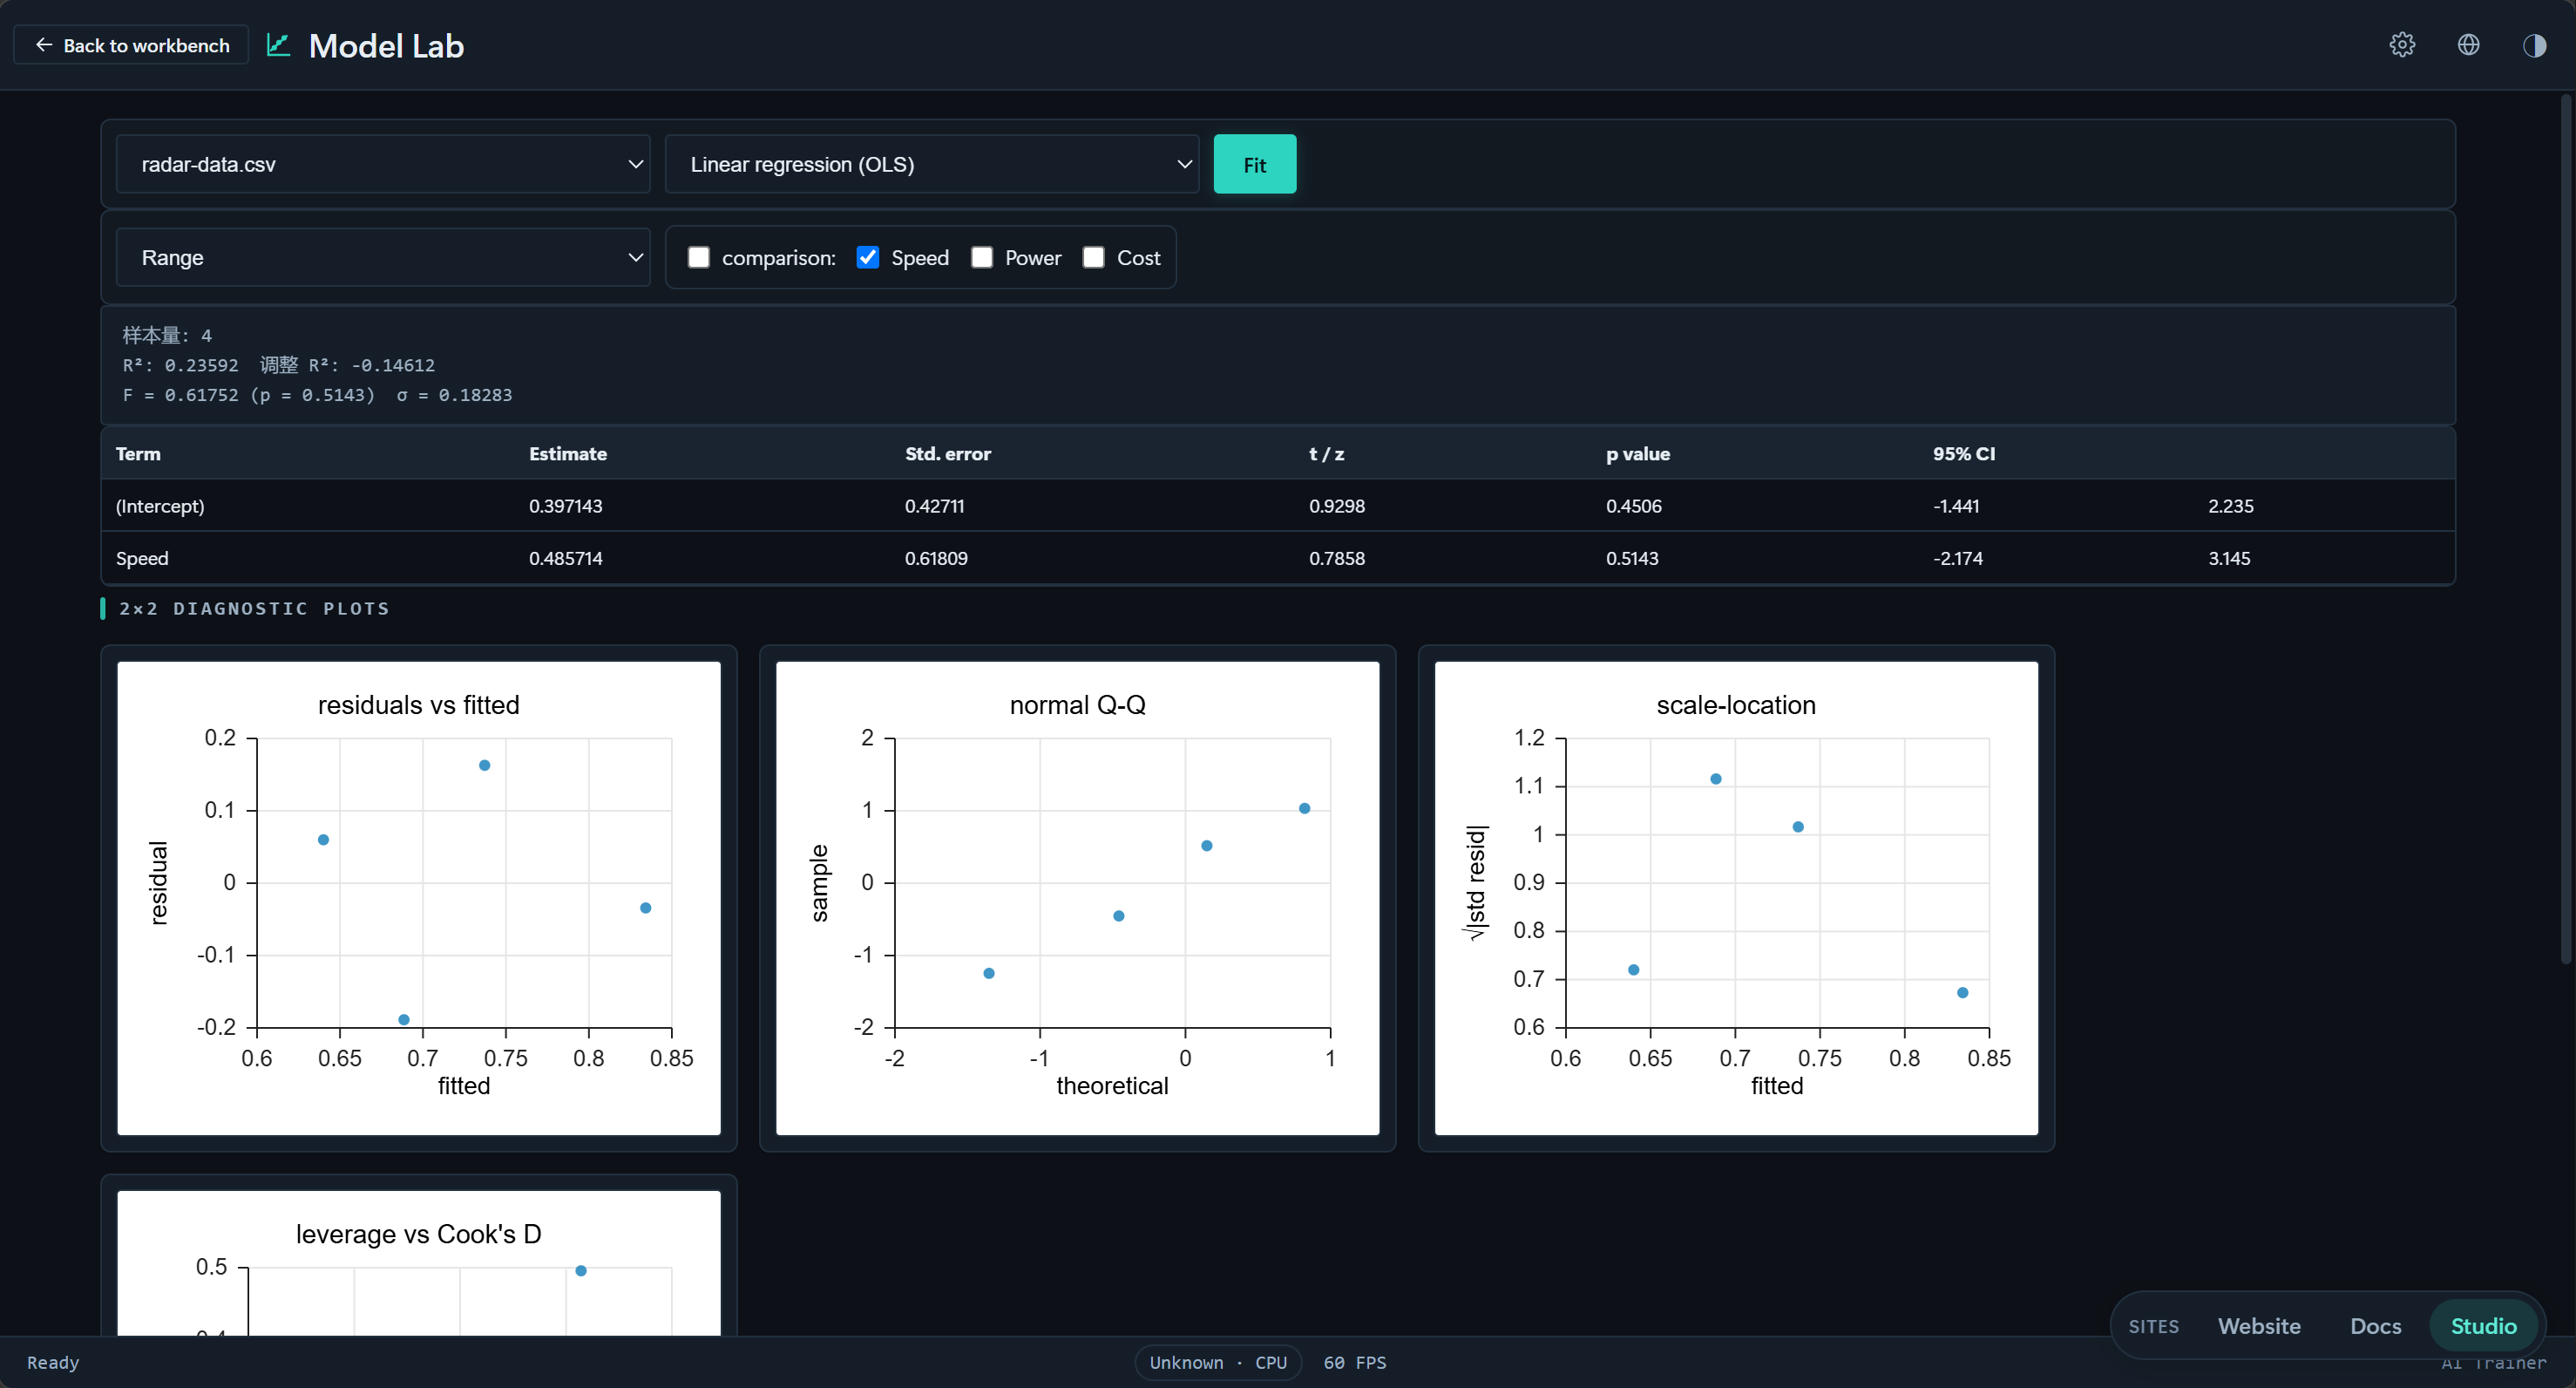The width and height of the screenshot is (2576, 1388).
Task: Open the radar-data.csv dataset dropdown
Action: coord(383,164)
